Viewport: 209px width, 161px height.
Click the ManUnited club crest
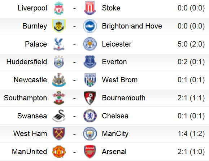59,152
